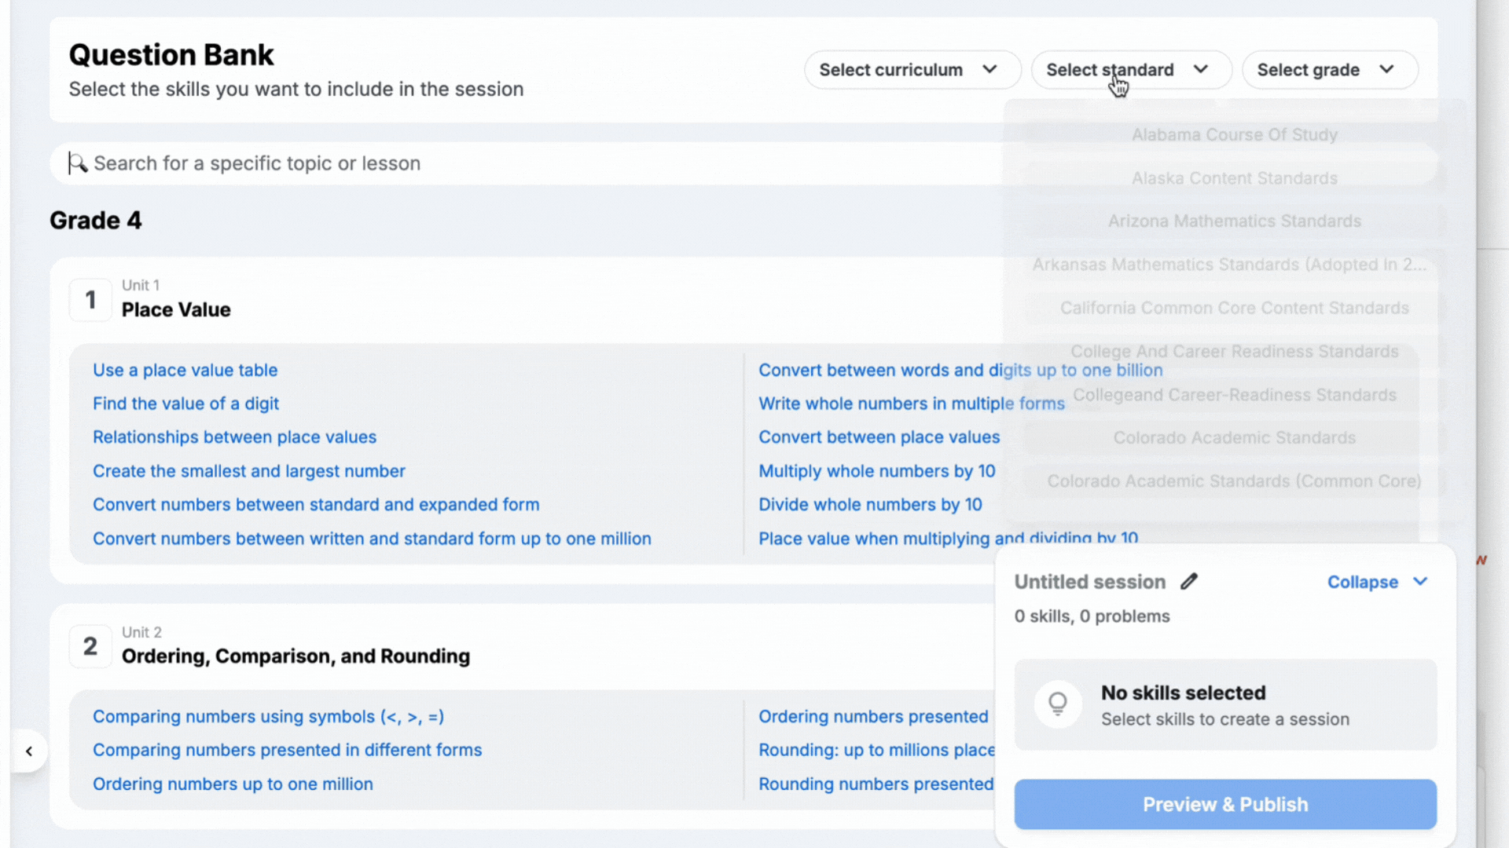Open the Select curriculum dropdown

click(x=912, y=70)
